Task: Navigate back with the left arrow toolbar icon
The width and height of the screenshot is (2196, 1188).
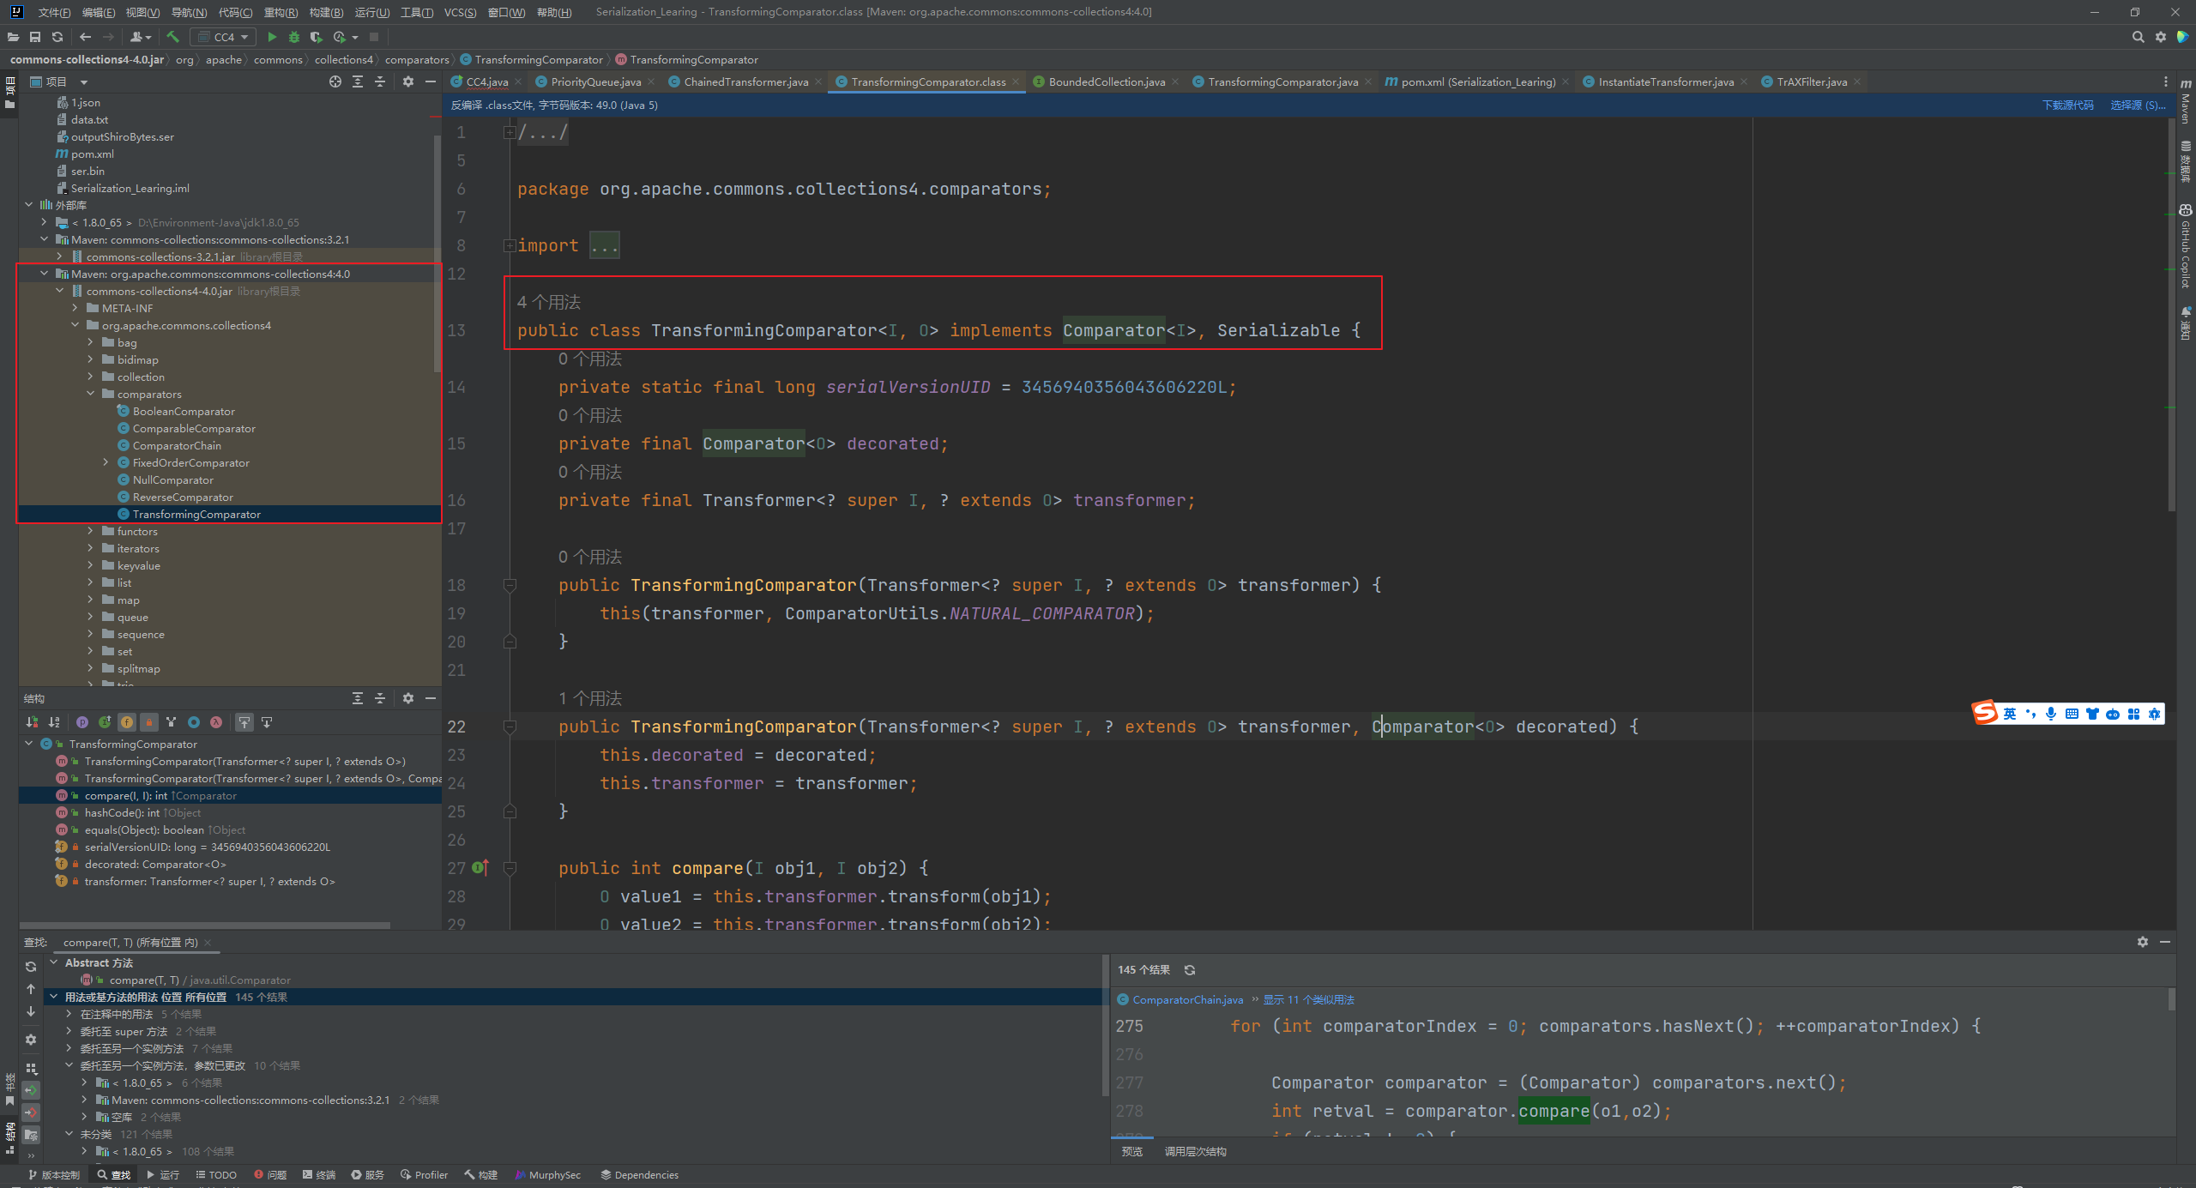Action: [85, 37]
